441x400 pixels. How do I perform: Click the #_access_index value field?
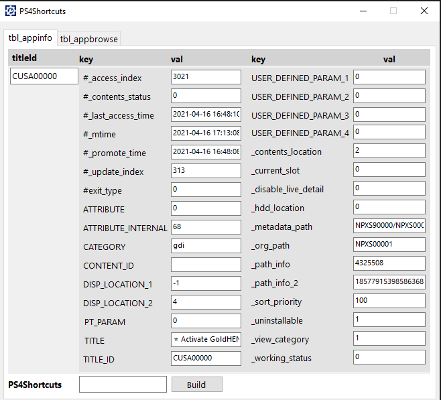206,77
